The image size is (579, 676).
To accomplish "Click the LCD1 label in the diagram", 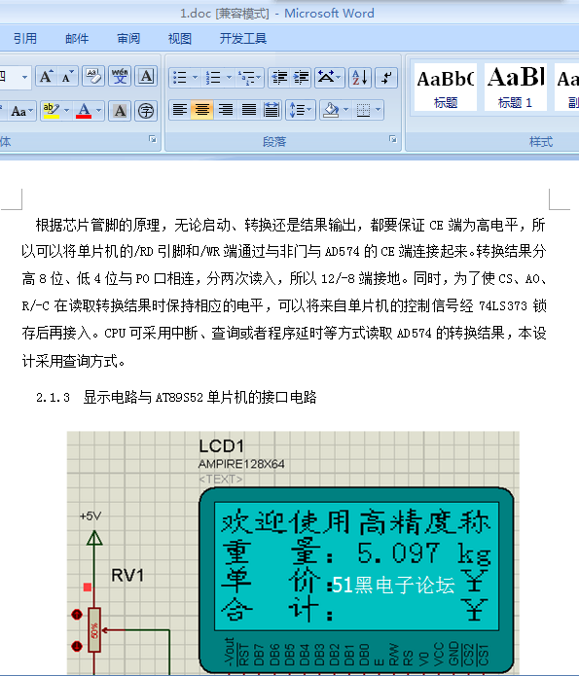I will coord(221,446).
